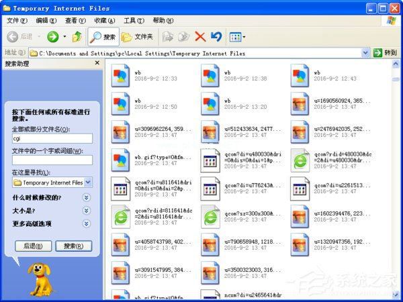Select the wb.gif?type=0 file icon
The height and width of the screenshot is (302, 403).
pos(120,160)
